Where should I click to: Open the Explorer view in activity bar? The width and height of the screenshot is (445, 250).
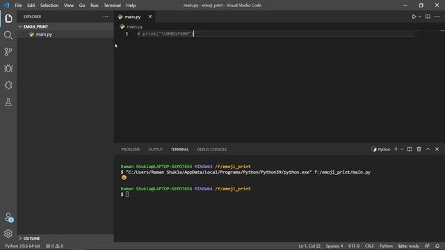(8, 19)
